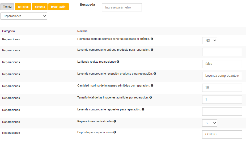Image resolution: width=246 pixels, height=142 pixels.
Task: Switch to the Terminal tab
Action: click(23, 7)
